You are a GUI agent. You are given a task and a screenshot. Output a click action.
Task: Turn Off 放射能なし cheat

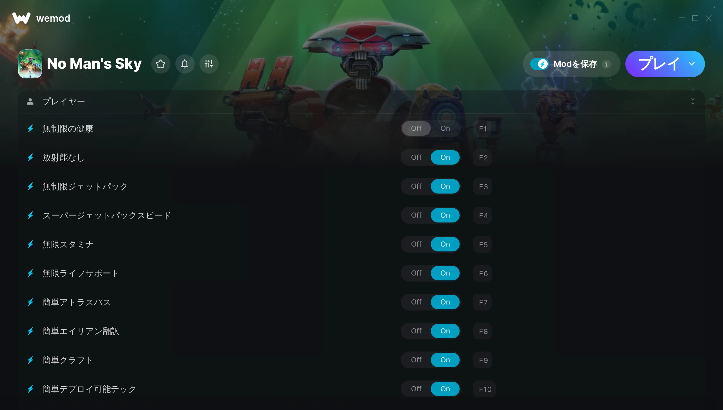(x=416, y=157)
